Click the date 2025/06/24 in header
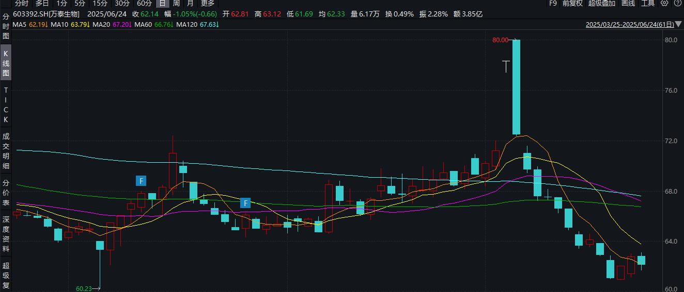This screenshot has height=292, width=684. [x=107, y=14]
